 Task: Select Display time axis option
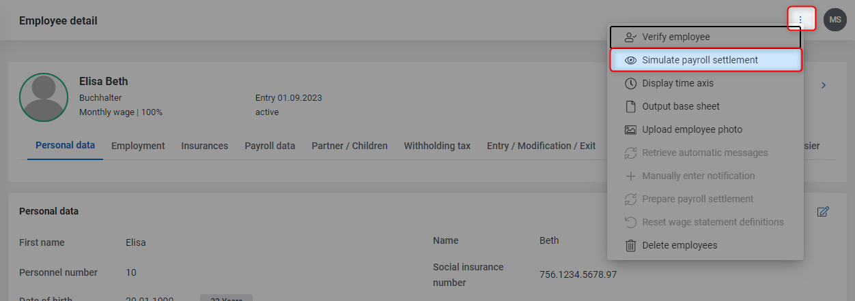point(705,83)
